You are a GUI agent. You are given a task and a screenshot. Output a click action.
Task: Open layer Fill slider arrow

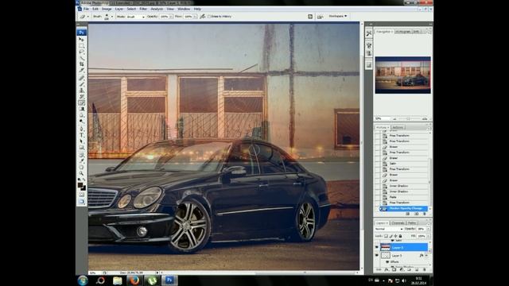pos(428,236)
